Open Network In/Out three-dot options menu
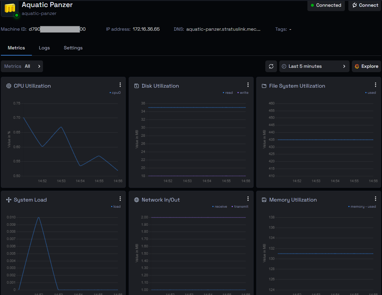This screenshot has width=382, height=295. (248, 199)
